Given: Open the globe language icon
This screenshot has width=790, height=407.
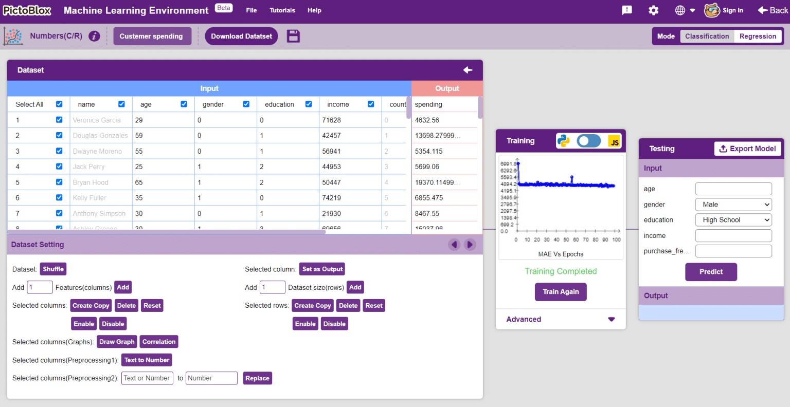Looking at the screenshot, I should 679,10.
